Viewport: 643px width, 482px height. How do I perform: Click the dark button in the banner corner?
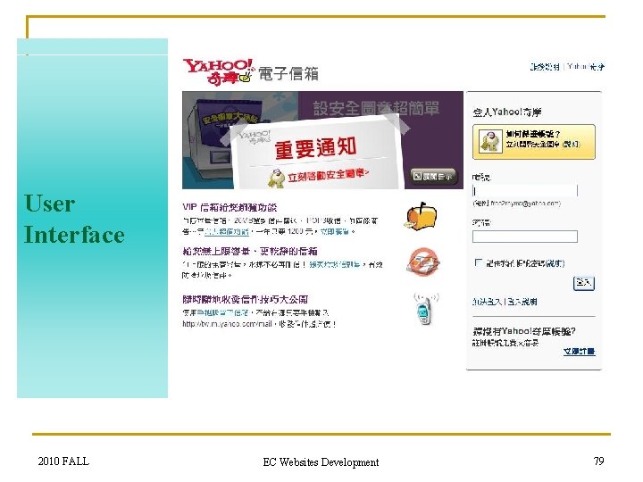[x=433, y=176]
